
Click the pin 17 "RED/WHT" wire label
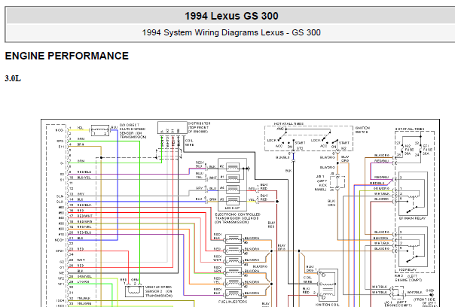[x=84, y=216]
